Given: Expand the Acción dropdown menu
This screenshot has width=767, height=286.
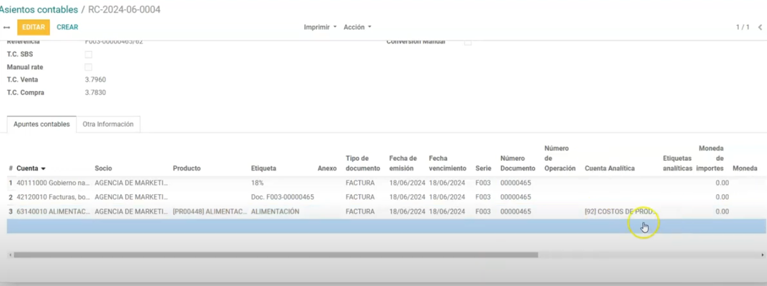Looking at the screenshot, I should [x=357, y=27].
